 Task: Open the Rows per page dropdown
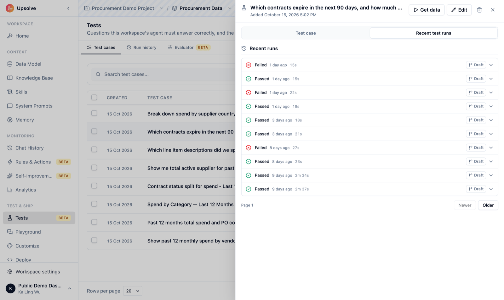tap(133, 291)
